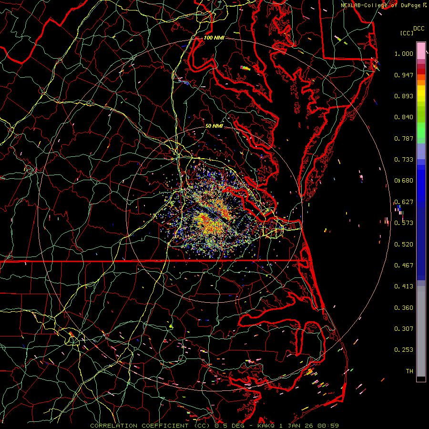Click the 0.627 scale value
429x429 pixels.
[404, 202]
